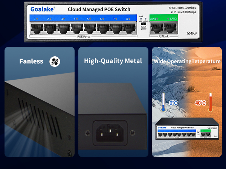
Task: Click the Wide Operating Temperature heading
Action: [x=187, y=61]
